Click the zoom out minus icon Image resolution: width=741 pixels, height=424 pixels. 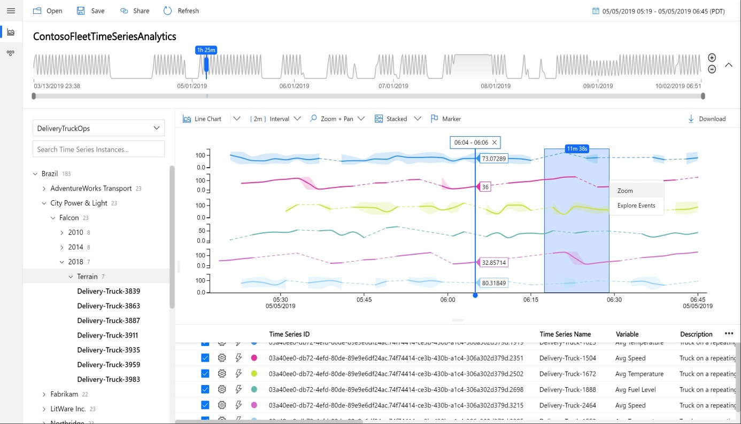[712, 69]
